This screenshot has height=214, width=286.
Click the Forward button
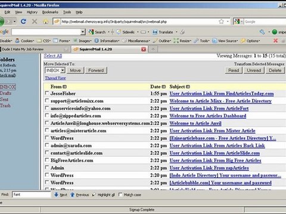pyautogui.click(x=96, y=70)
